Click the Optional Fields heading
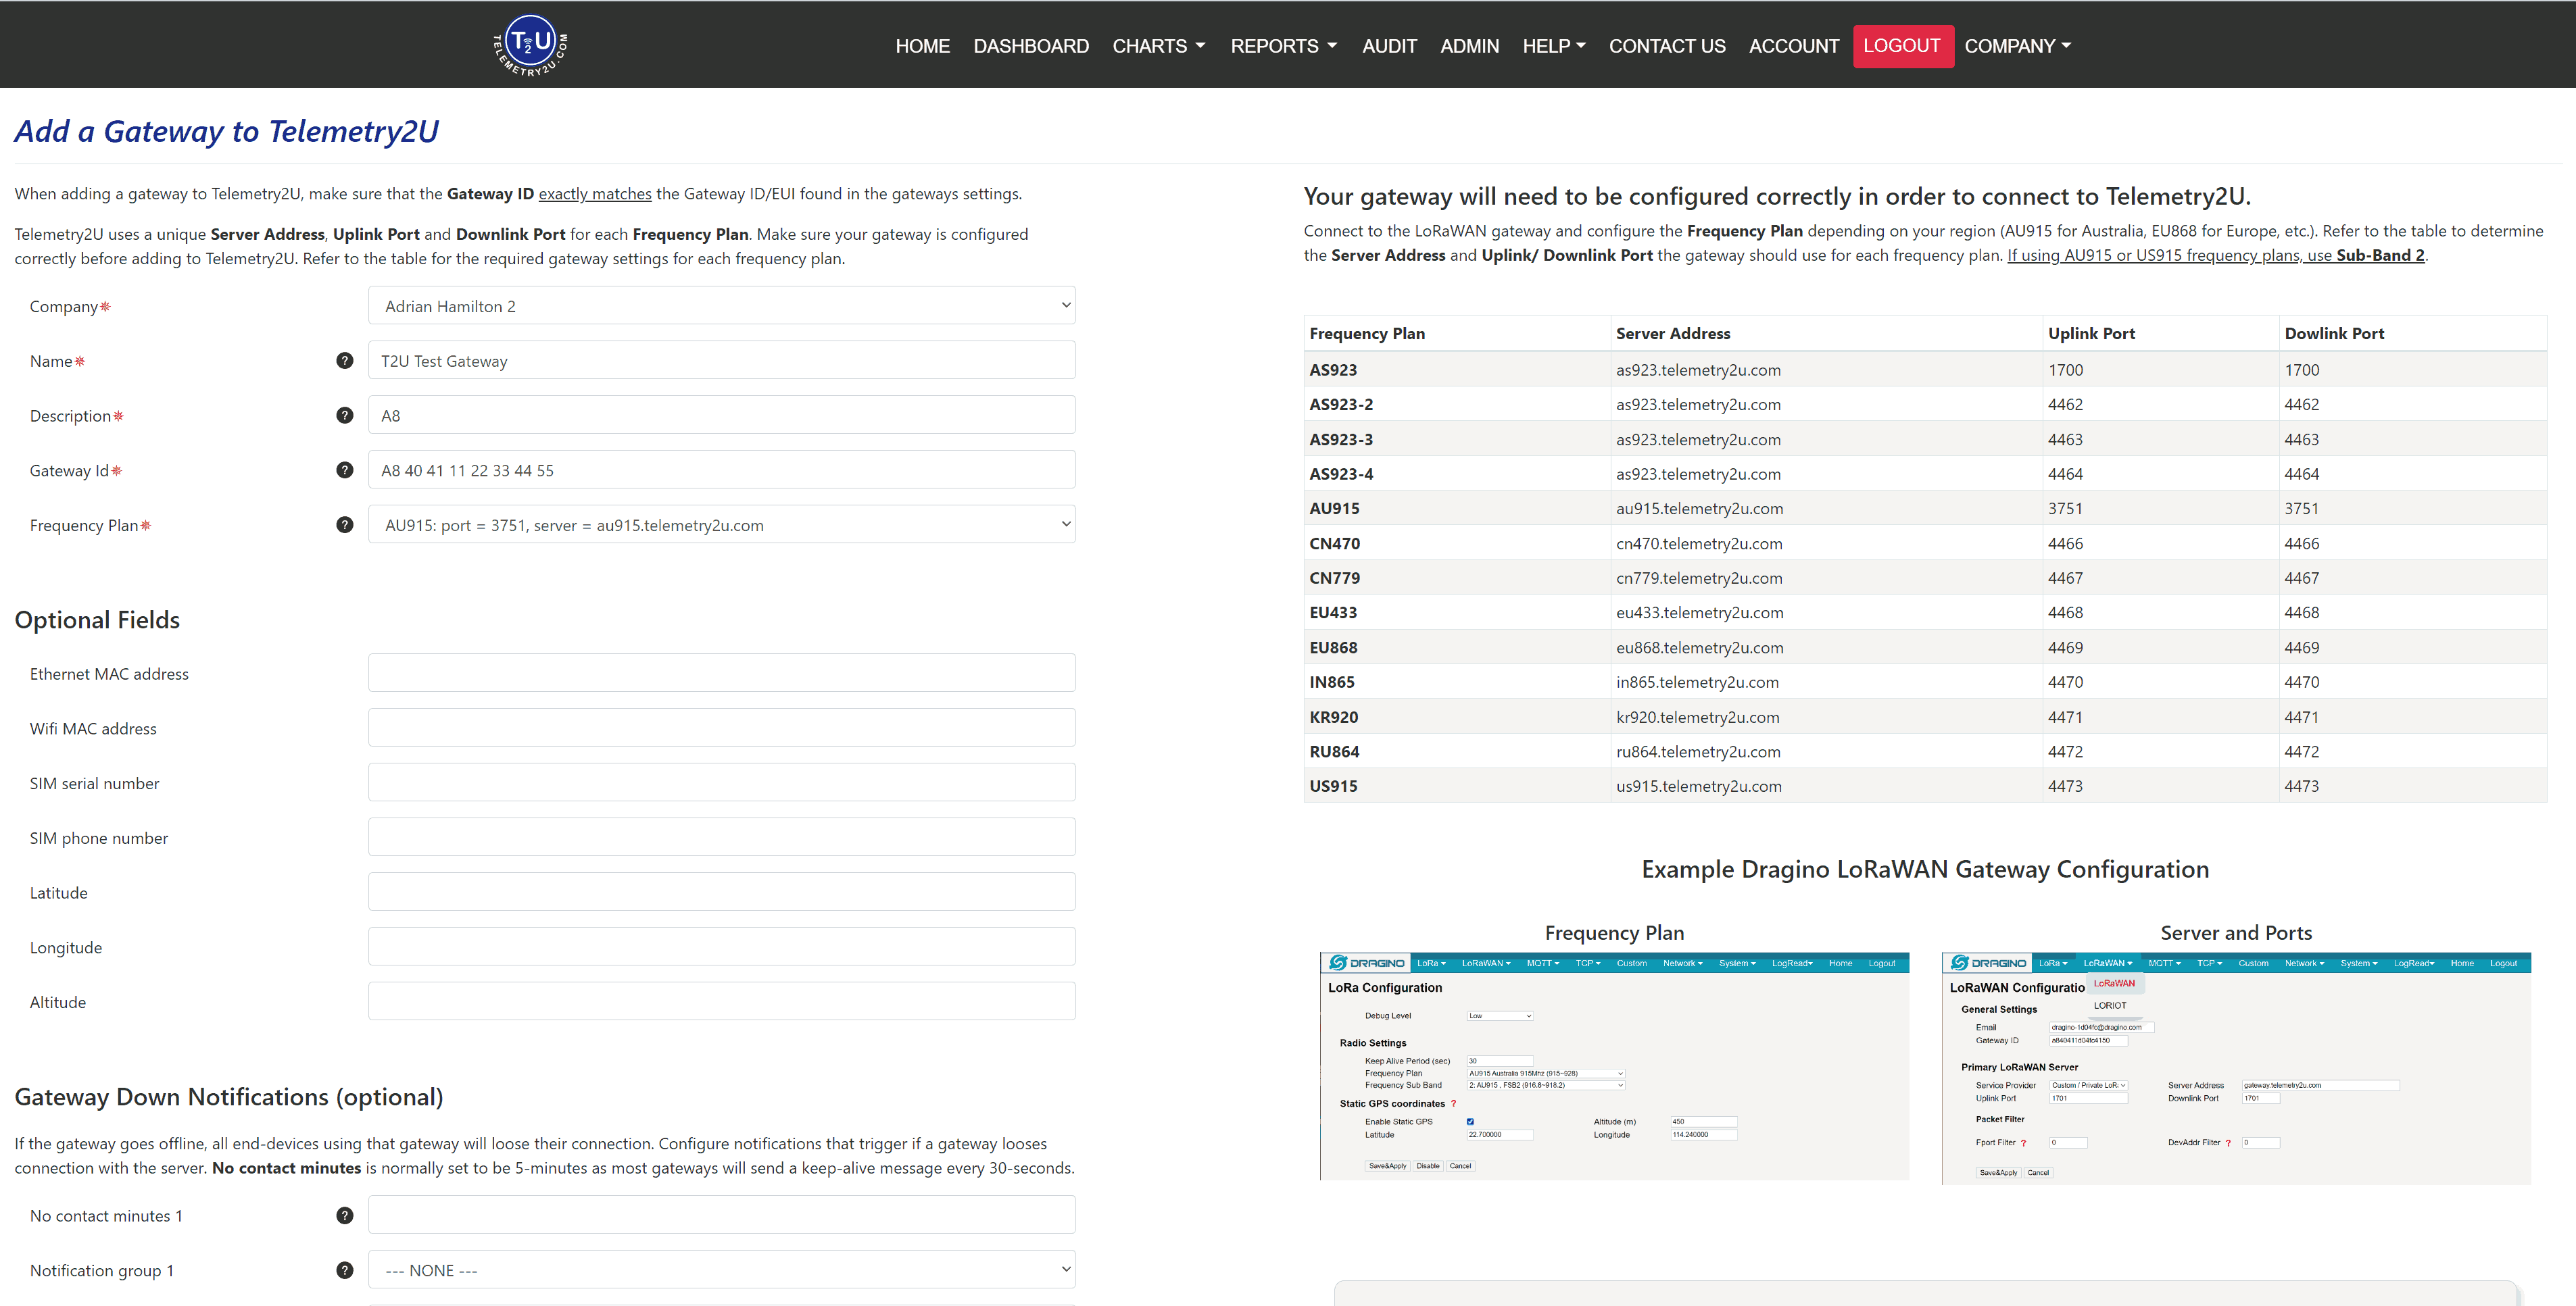2576x1306 pixels. point(97,620)
